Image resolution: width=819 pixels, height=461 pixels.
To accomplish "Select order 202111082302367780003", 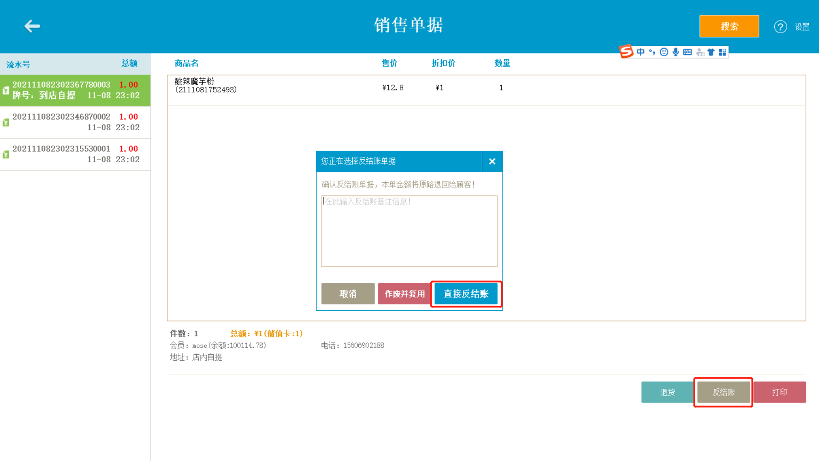I will 75,90.
